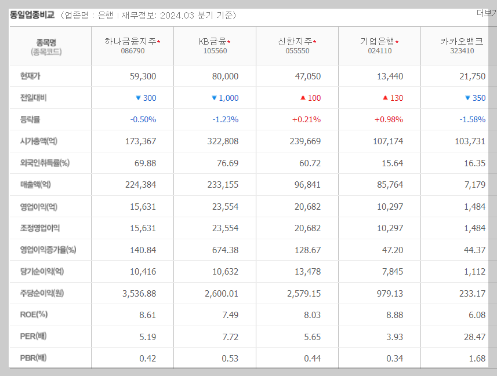Click the down arrow beside 300 for 하나금융지주
Screen dimensions: 497x376
click(x=138, y=98)
